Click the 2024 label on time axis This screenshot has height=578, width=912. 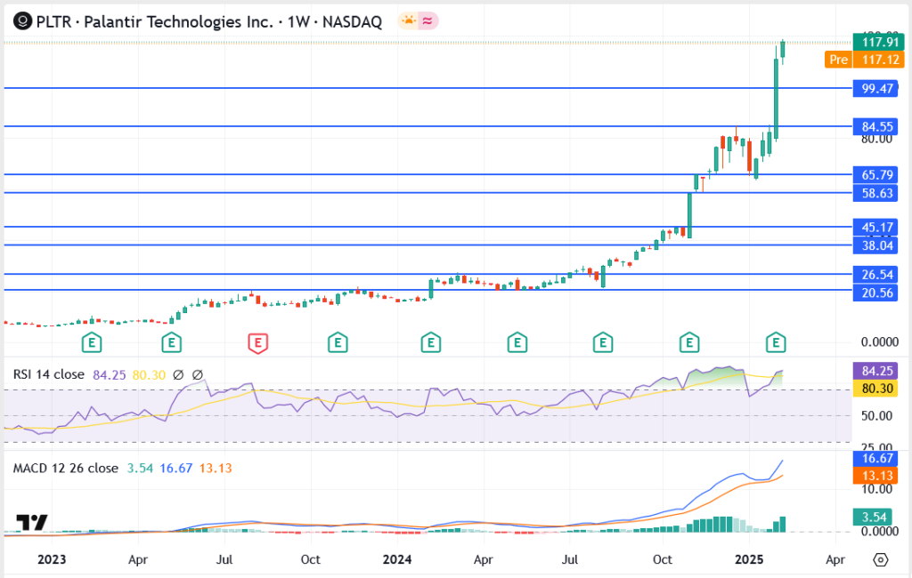coord(396,560)
